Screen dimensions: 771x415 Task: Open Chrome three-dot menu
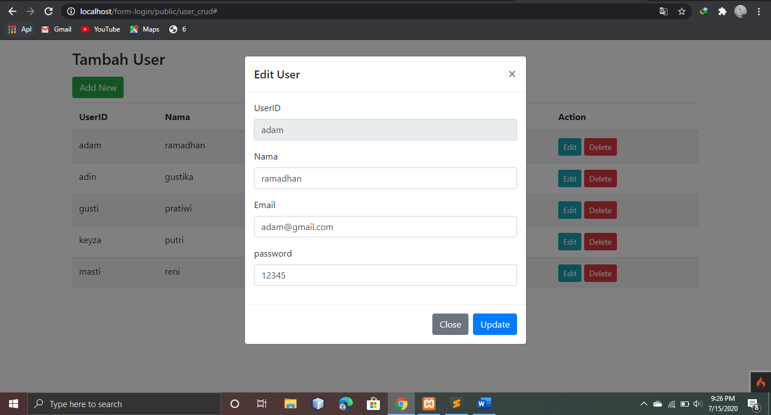759,11
